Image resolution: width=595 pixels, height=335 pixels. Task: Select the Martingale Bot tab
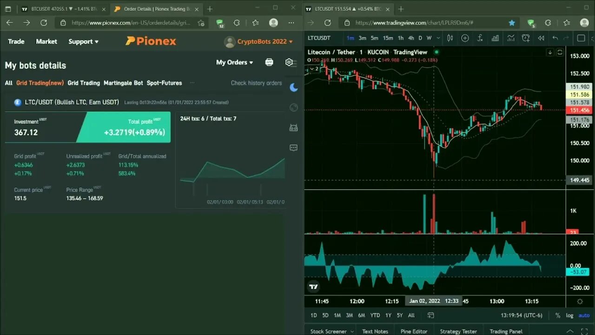(x=123, y=83)
